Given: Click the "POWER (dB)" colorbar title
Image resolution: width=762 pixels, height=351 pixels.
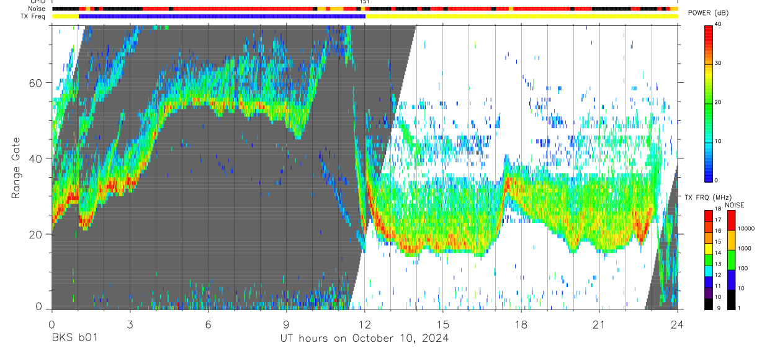Looking at the screenshot, I should click(x=709, y=13).
